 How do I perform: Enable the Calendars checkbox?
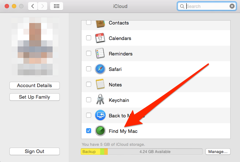click(x=89, y=38)
